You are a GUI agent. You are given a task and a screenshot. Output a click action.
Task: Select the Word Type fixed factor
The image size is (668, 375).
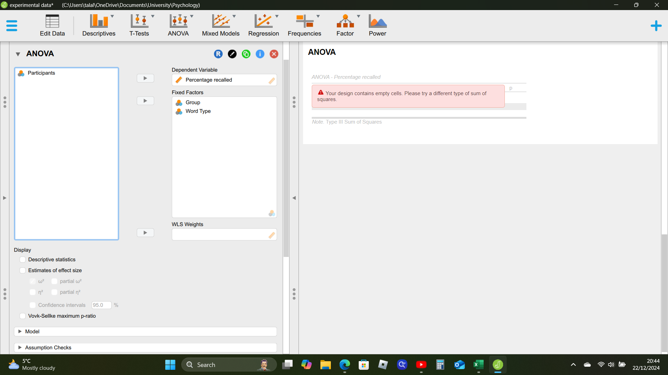pyautogui.click(x=198, y=111)
